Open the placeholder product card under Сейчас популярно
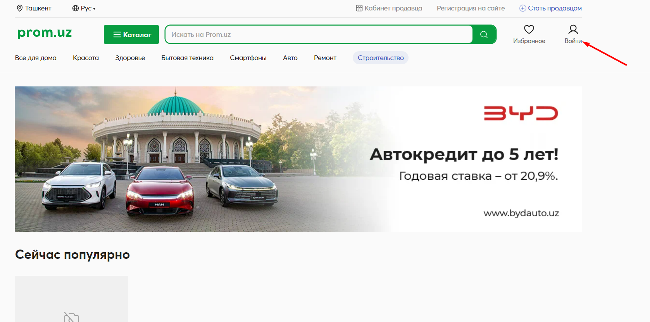The width and height of the screenshot is (650, 322). (x=71, y=299)
